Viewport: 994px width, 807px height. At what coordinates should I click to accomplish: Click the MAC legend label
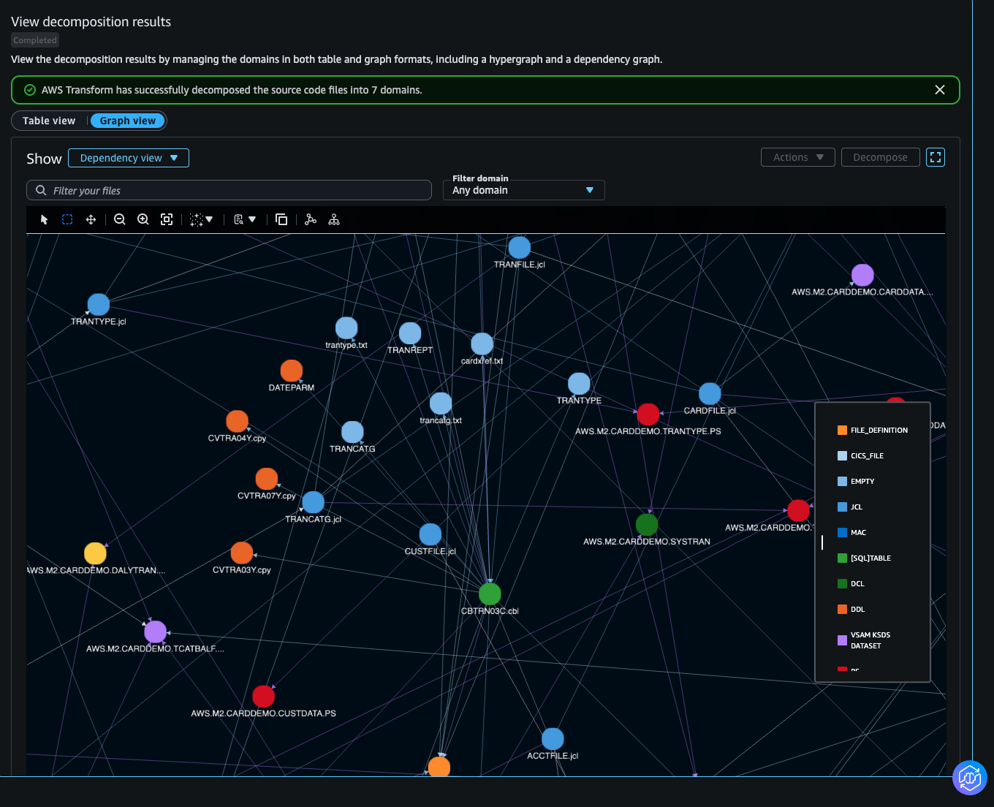tap(858, 533)
